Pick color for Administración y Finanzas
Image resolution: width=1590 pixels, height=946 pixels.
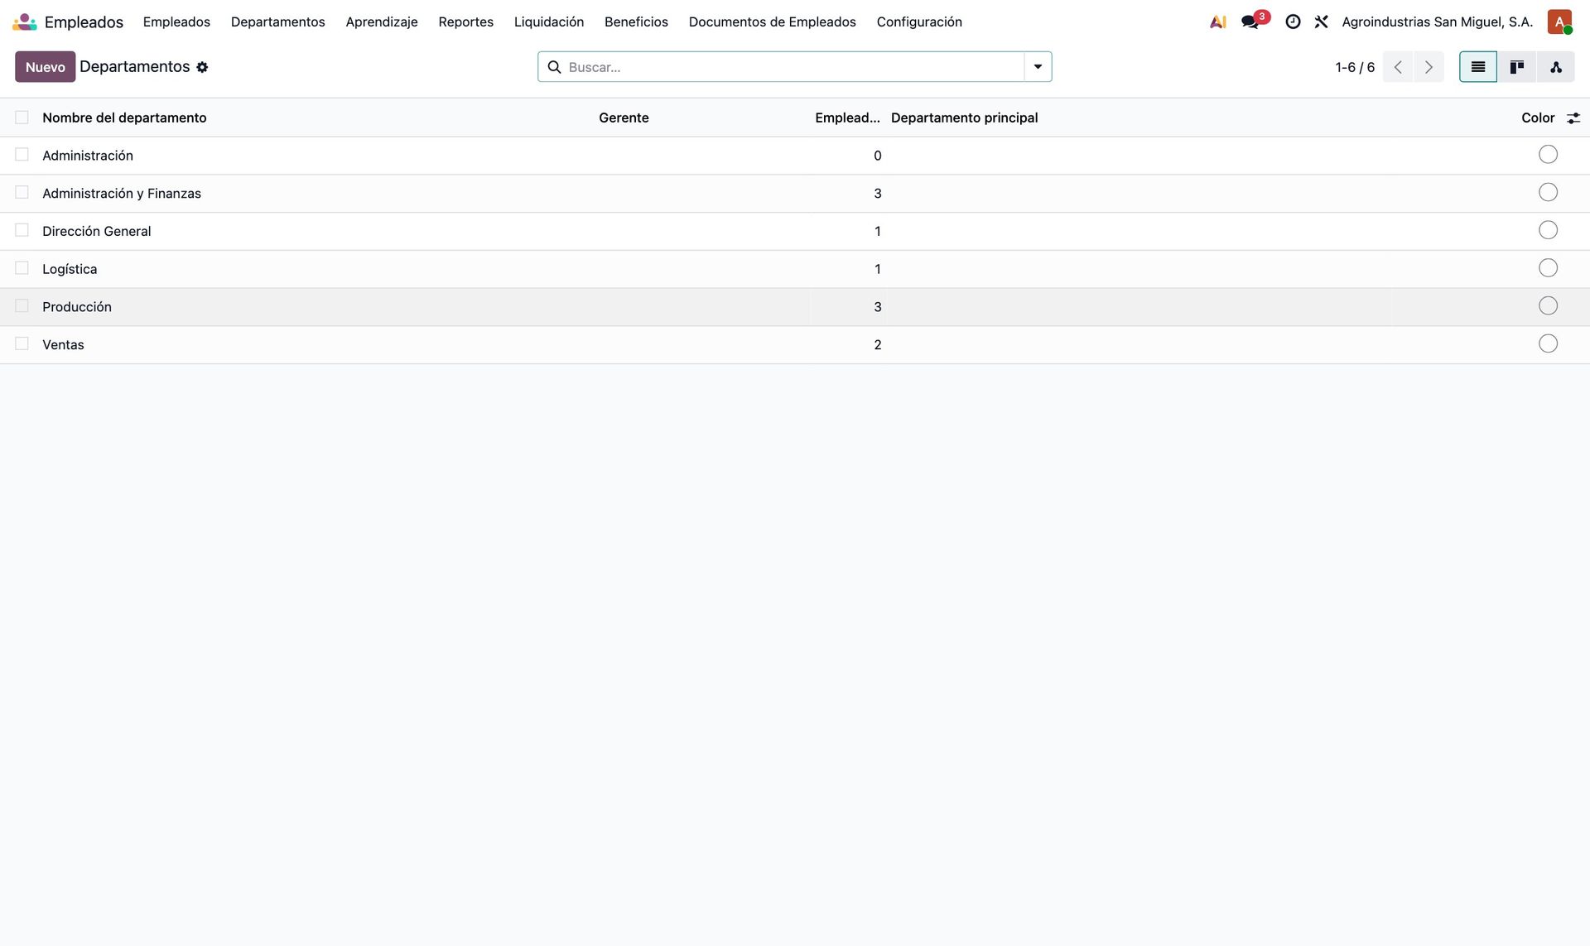pyautogui.click(x=1548, y=192)
